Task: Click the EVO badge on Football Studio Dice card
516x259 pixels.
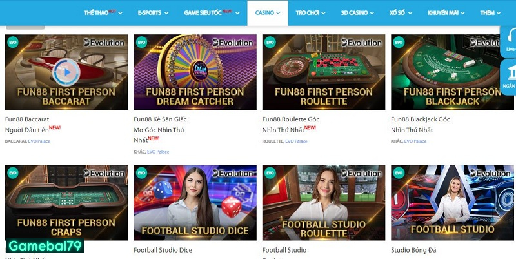Action: coord(141,173)
